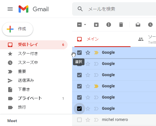The image size is (156, 126).
Task: Mark selected emails as read
Action: tap(138, 25)
